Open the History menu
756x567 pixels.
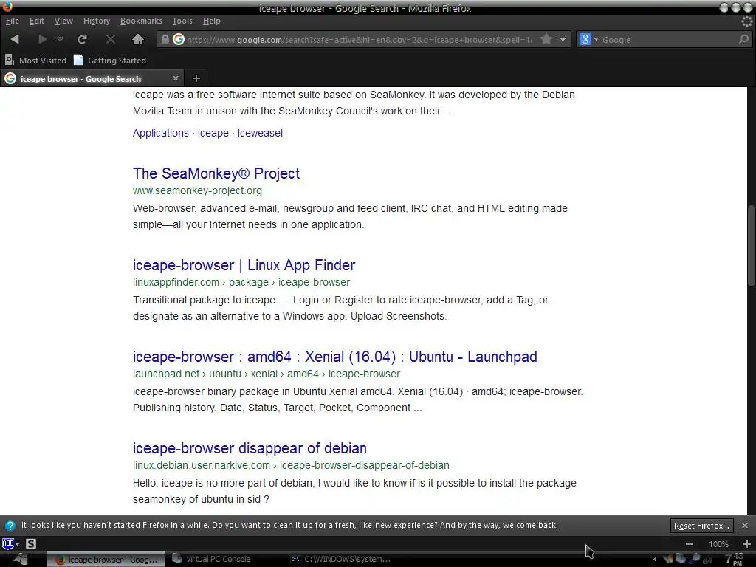[97, 21]
